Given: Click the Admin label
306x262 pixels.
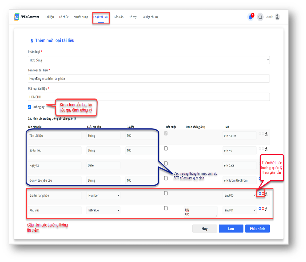Looking at the screenshot, I should (270, 17).
